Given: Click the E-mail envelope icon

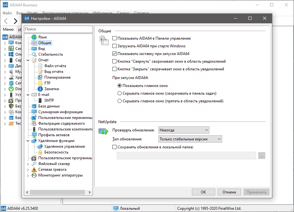Looking at the screenshot, I should 34,95.
